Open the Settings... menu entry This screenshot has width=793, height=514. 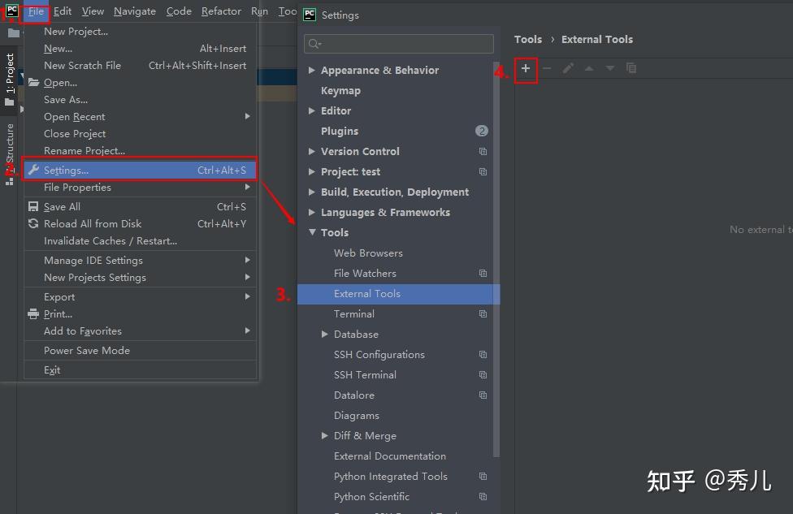[x=67, y=171]
